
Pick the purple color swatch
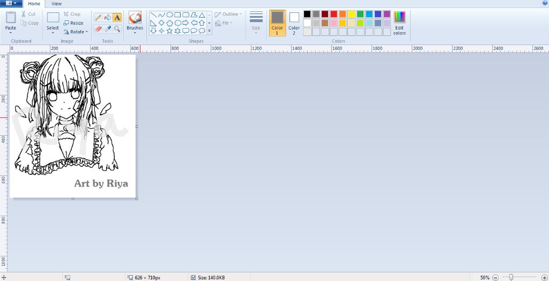(387, 14)
